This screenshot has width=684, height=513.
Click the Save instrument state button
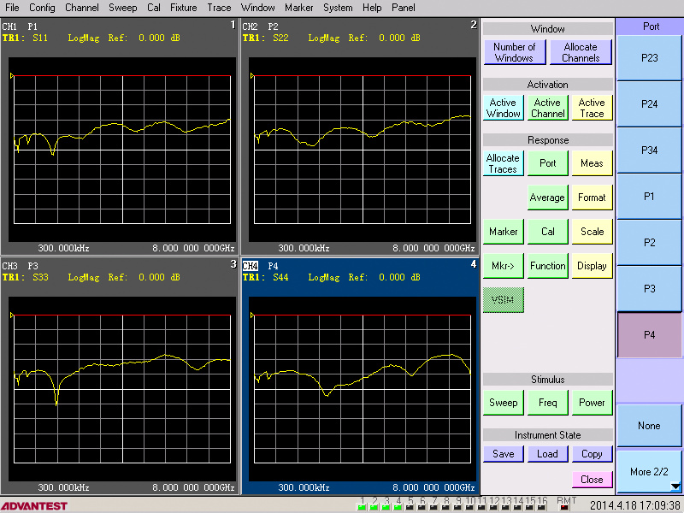[503, 454]
